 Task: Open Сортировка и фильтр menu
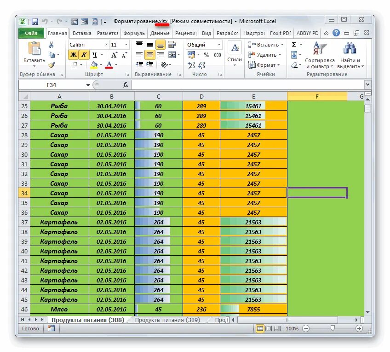pyautogui.click(x=320, y=55)
